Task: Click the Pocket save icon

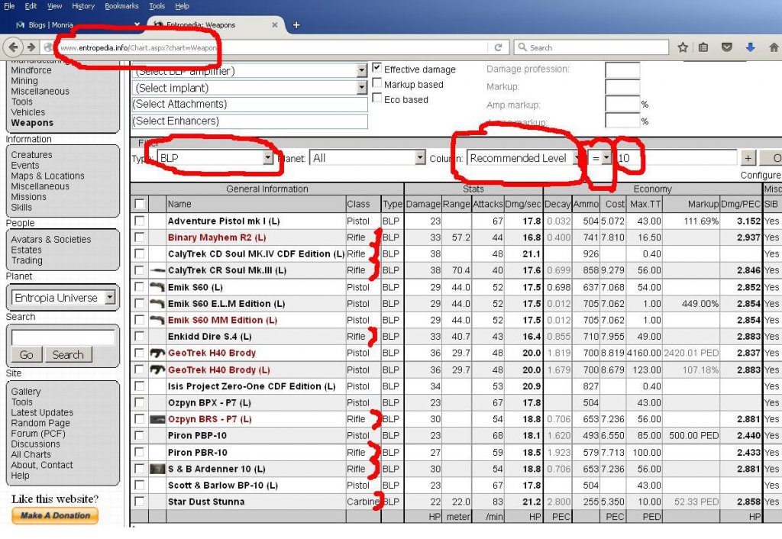Action: pyautogui.click(x=727, y=47)
